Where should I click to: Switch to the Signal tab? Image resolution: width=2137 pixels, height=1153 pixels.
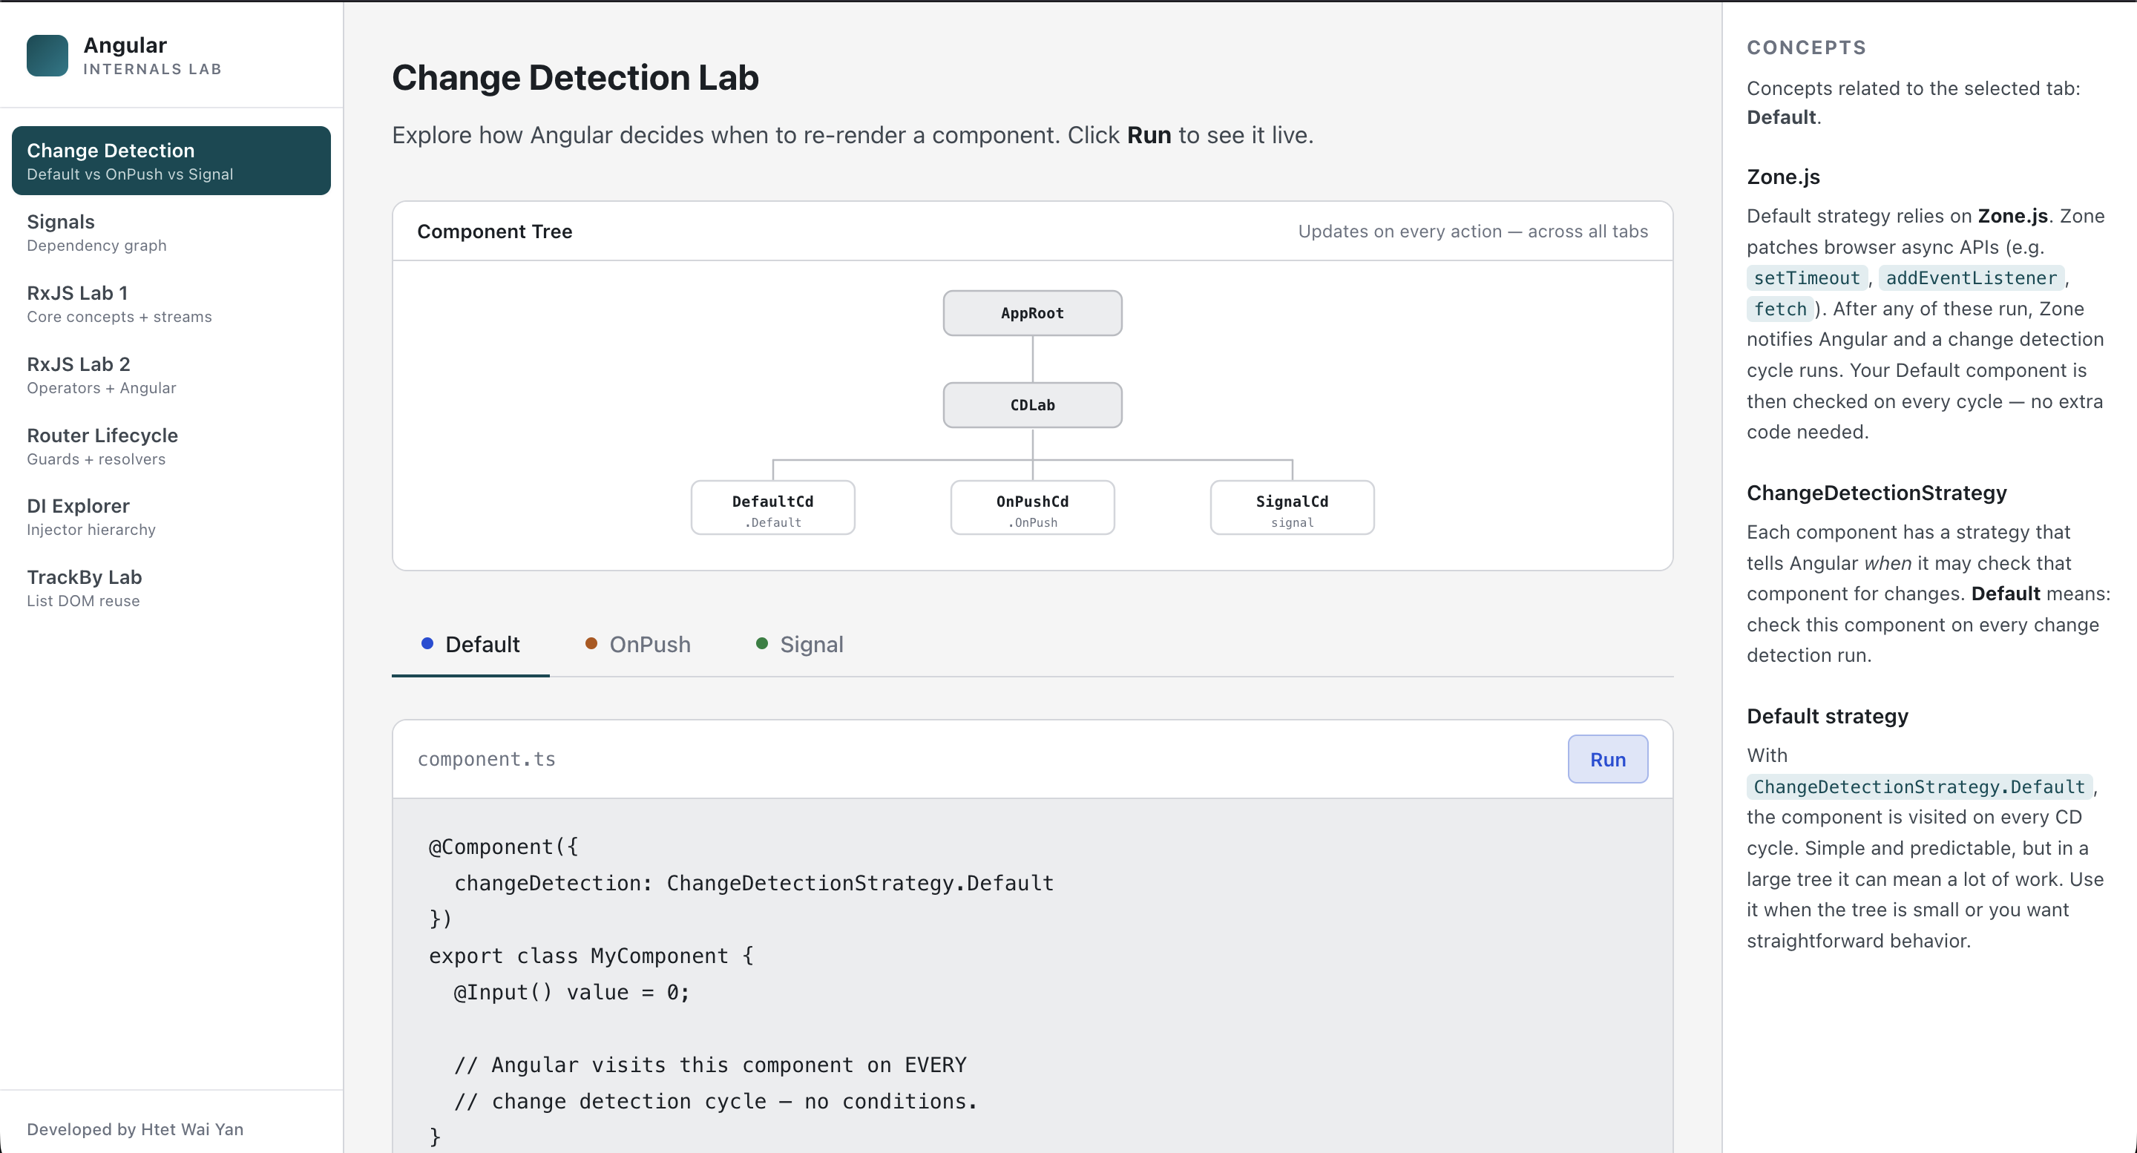tap(799, 645)
